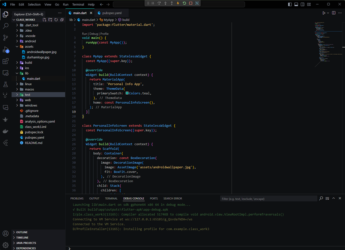345x250 pixels.
Task: Open the Docker view in activity bar
Action: 6,131
